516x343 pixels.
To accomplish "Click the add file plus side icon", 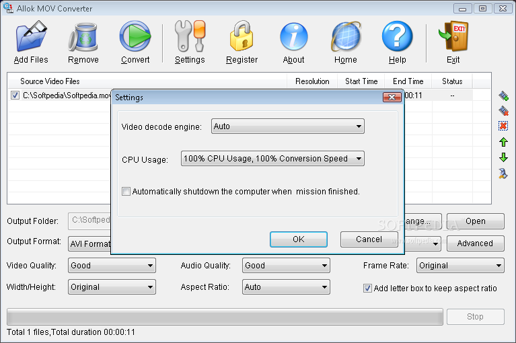I will pyautogui.click(x=503, y=96).
